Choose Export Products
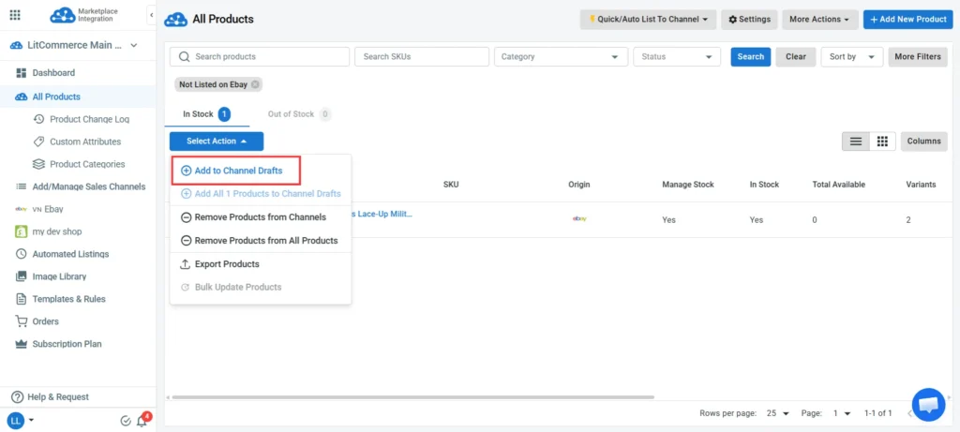The image size is (960, 432). [261, 264]
